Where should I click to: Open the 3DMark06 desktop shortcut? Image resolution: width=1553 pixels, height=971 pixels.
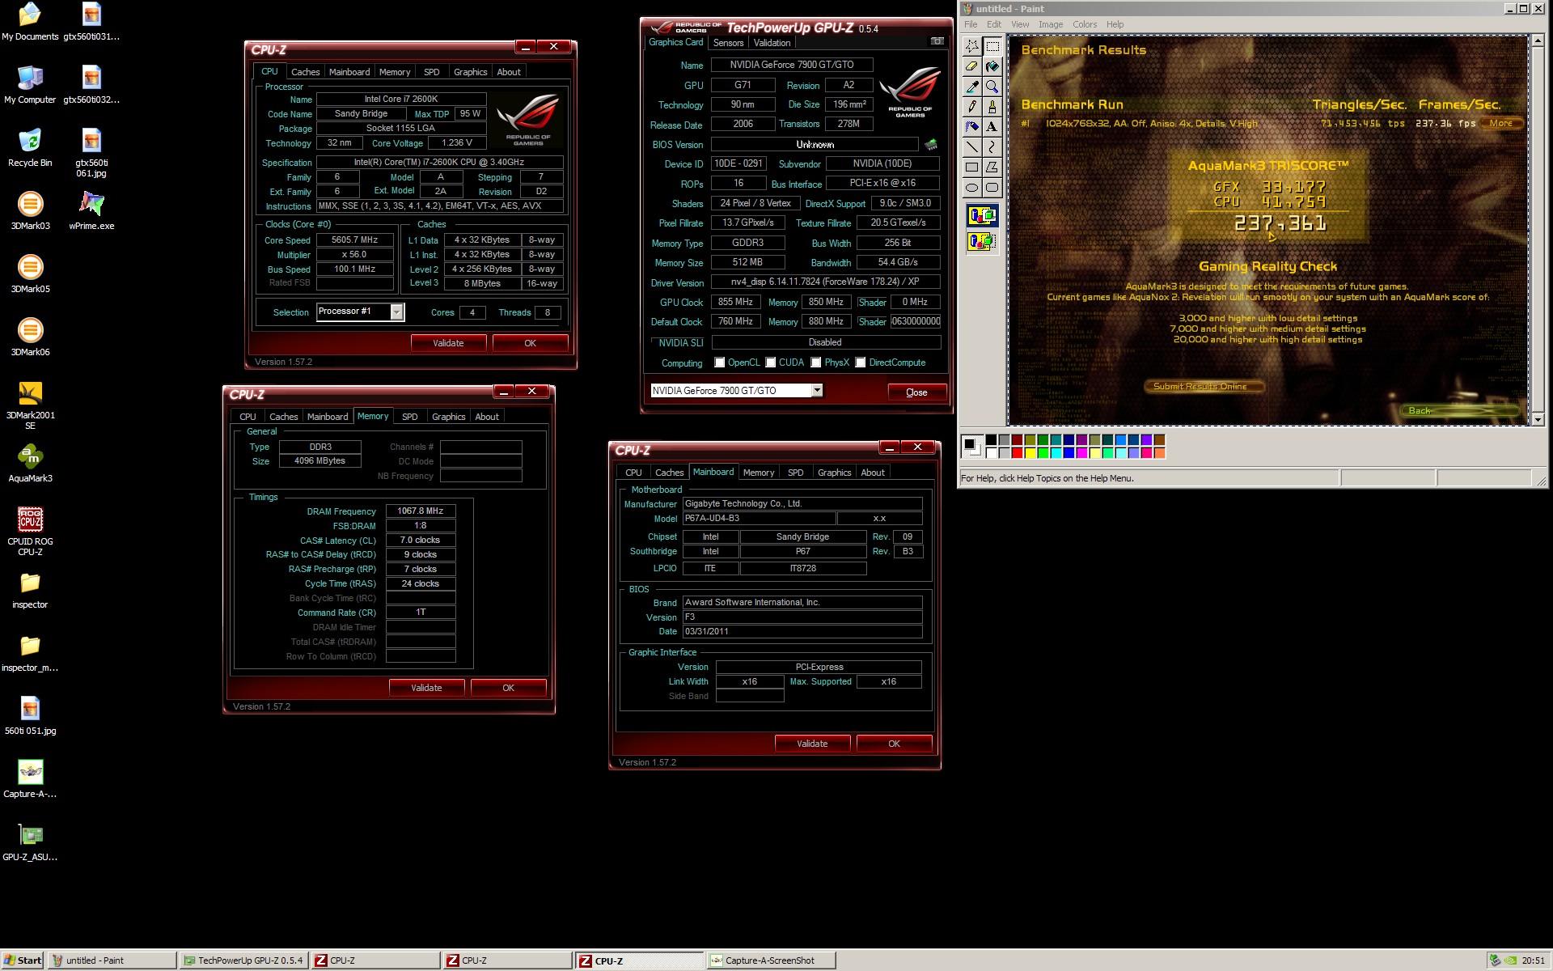click(30, 338)
